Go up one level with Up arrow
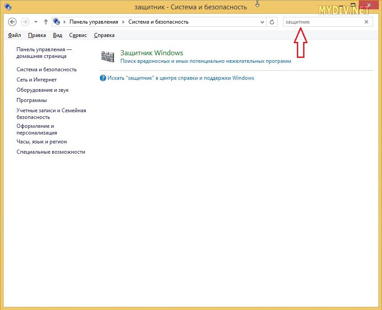The image size is (382, 310). (x=46, y=22)
